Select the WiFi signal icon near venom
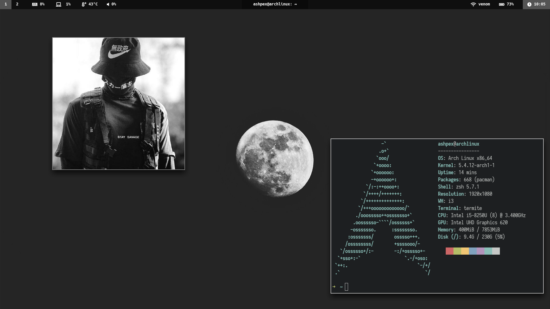This screenshot has width=550, height=309. click(x=473, y=4)
